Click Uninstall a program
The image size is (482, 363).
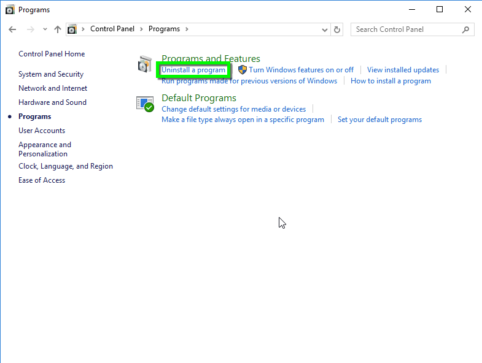pyautogui.click(x=193, y=70)
